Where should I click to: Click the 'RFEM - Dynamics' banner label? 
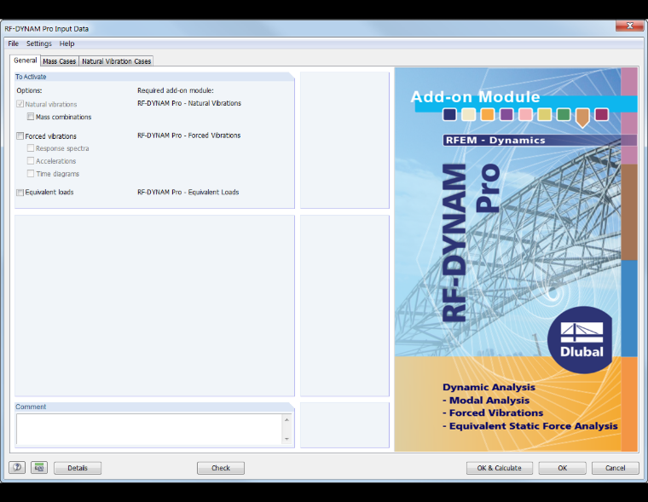495,140
